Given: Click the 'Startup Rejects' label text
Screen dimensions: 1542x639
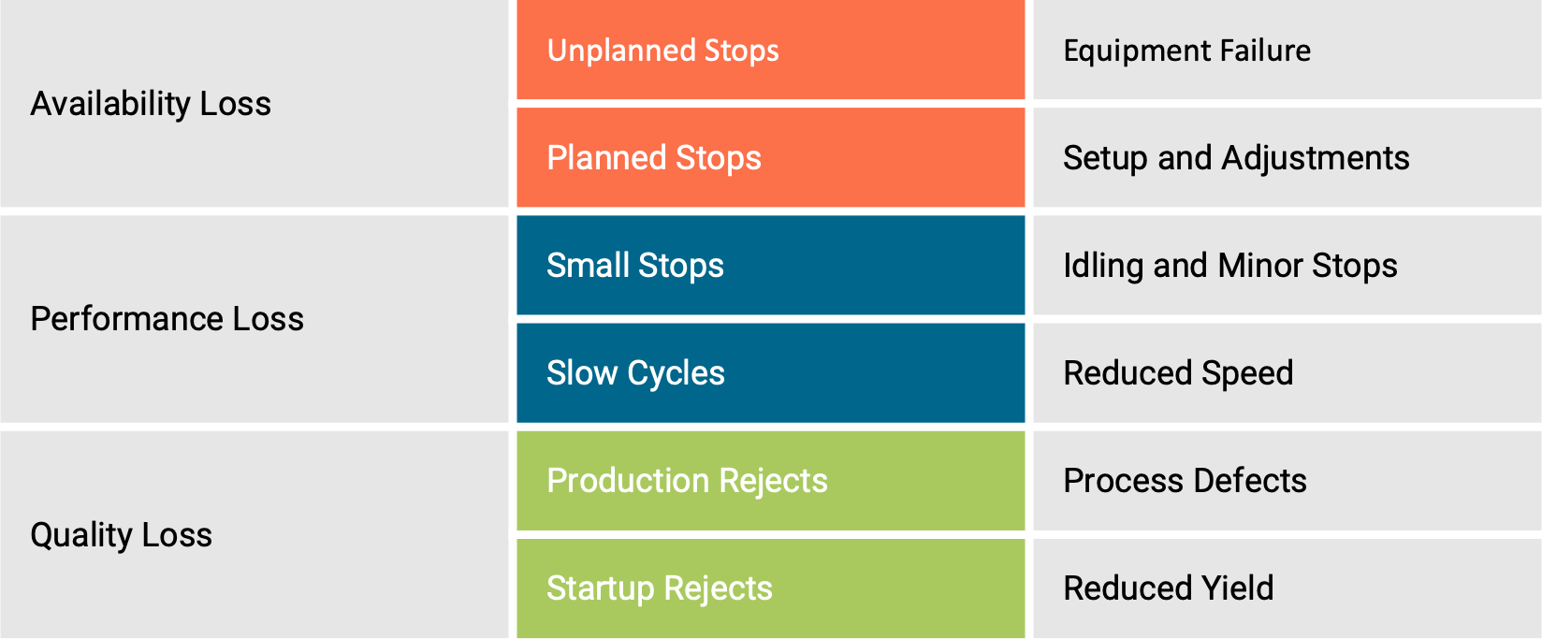Looking at the screenshot, I should [660, 588].
